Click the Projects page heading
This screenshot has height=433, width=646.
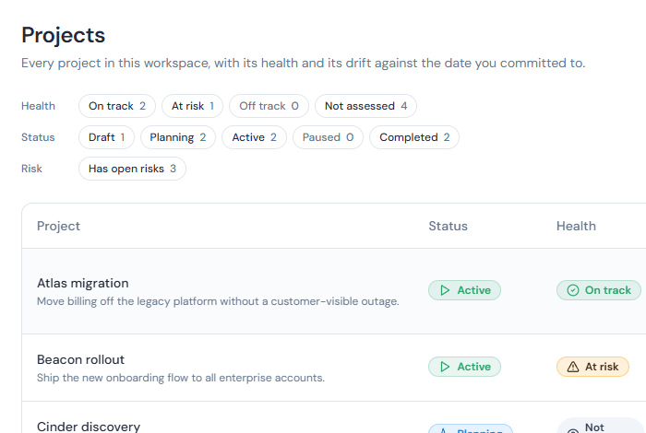click(64, 35)
